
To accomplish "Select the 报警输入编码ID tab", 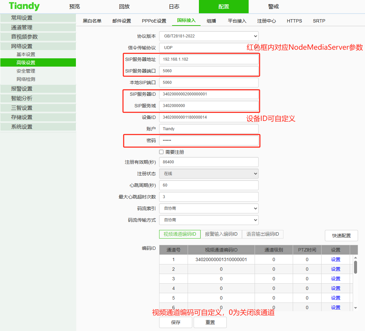I will tap(221, 234).
